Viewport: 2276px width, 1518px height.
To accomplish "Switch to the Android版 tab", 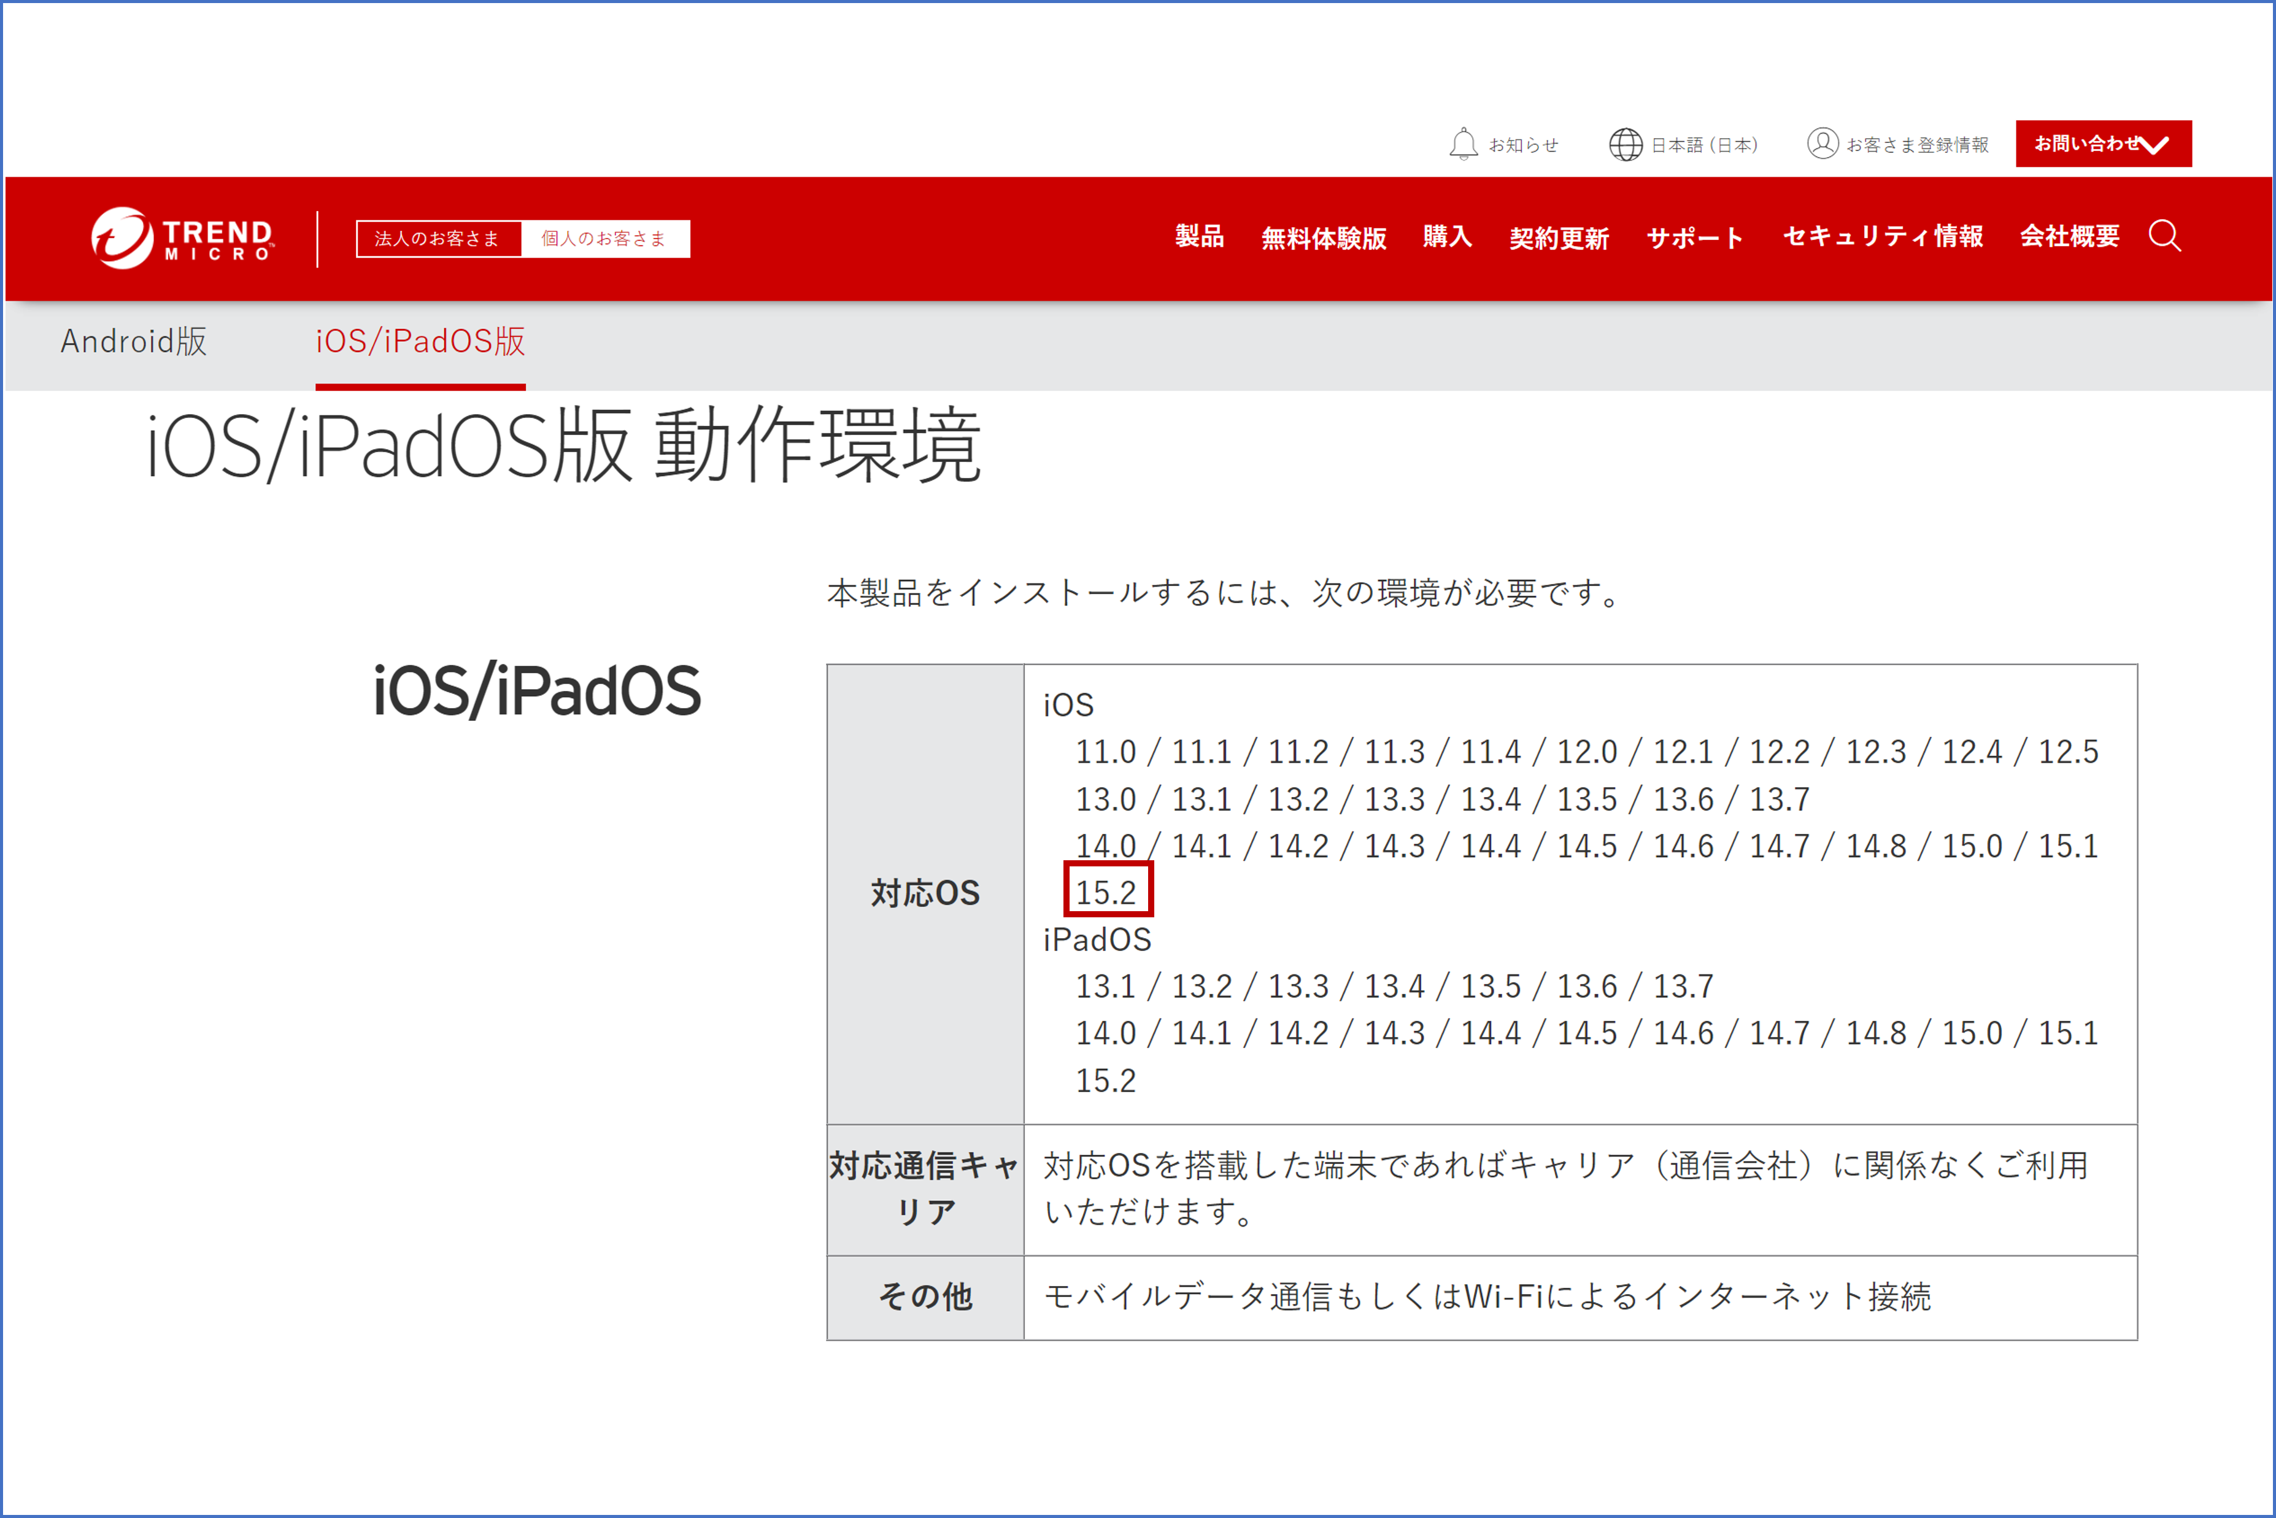I will point(134,342).
